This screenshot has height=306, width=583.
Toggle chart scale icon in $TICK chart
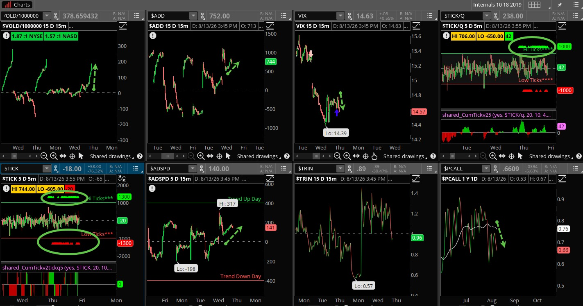click(123, 179)
